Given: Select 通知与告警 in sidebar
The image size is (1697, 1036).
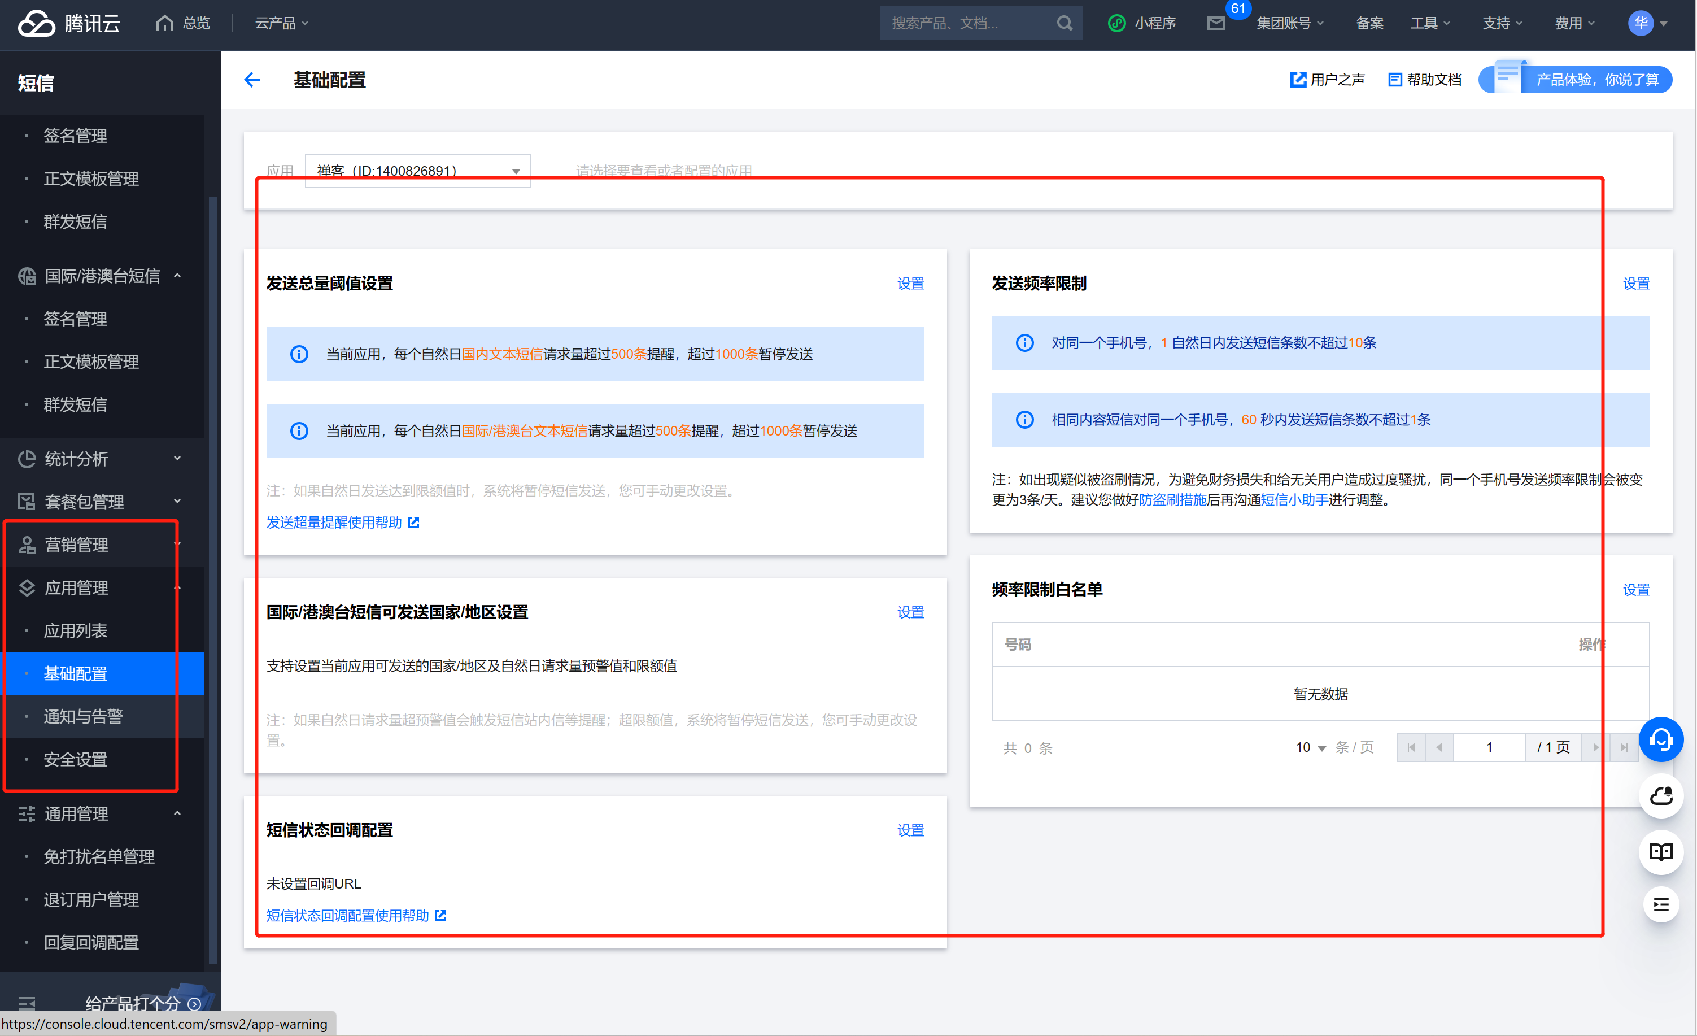Looking at the screenshot, I should 102,716.
